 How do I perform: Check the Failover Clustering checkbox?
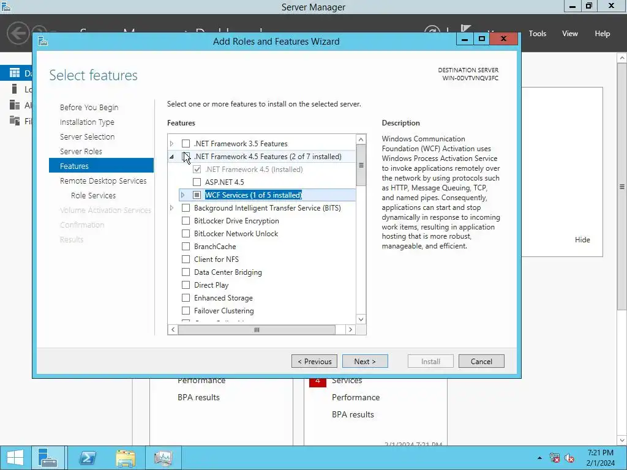click(186, 310)
